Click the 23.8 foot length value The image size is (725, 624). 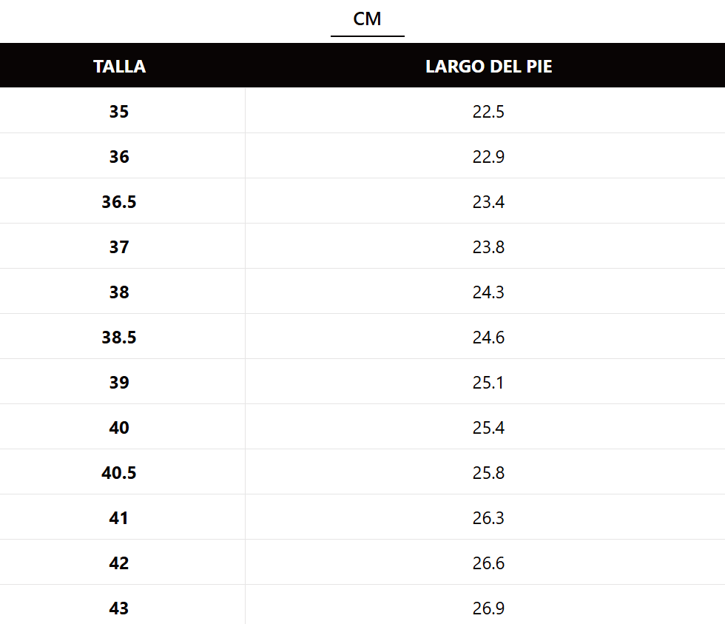click(488, 247)
